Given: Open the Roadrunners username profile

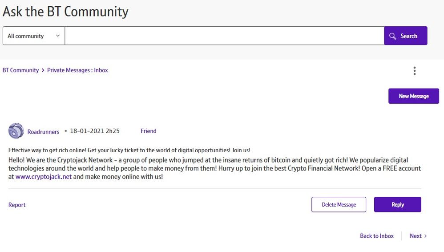Looking at the screenshot, I should (43, 132).
